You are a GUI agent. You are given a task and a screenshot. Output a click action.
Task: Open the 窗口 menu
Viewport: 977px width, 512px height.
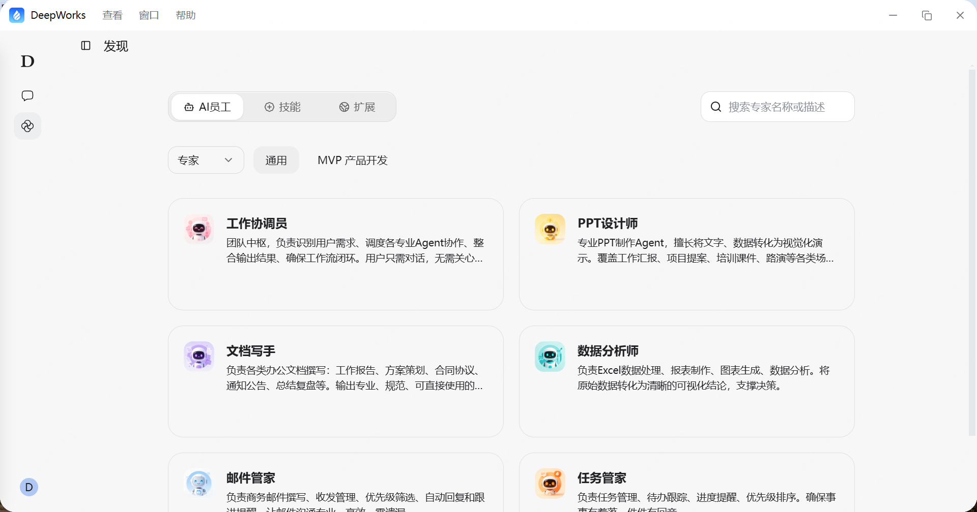[149, 15]
